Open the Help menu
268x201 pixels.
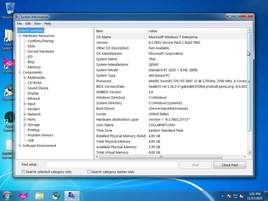(48, 24)
